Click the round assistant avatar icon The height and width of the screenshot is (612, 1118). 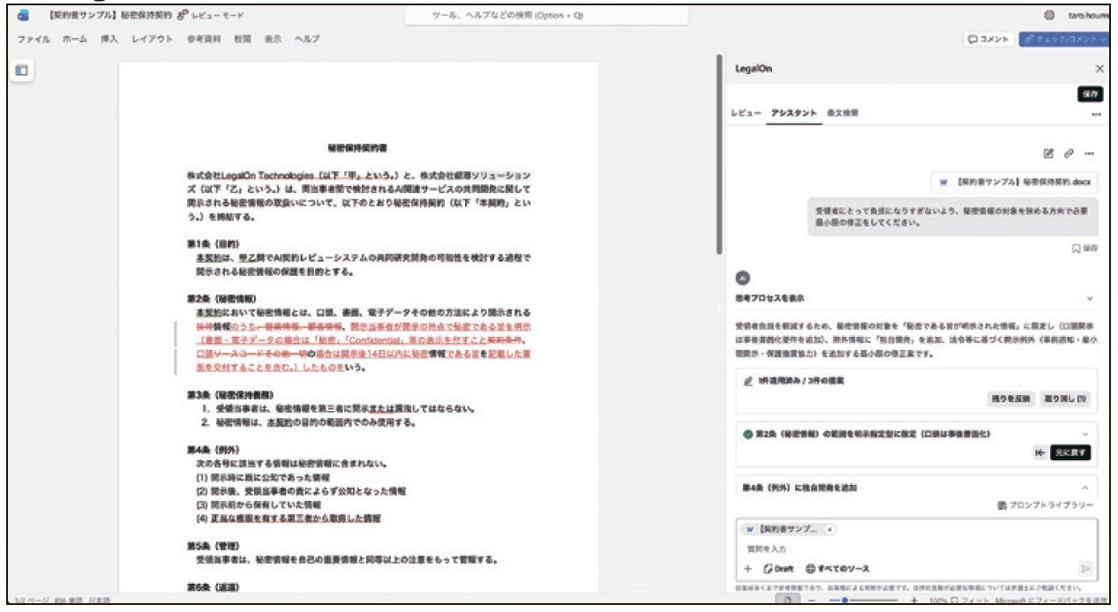[742, 278]
